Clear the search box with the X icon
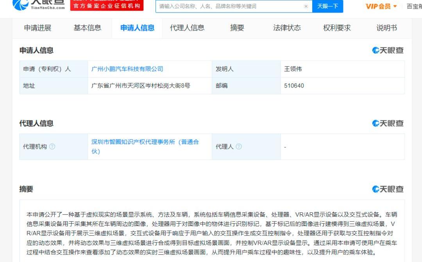Image resolution: width=422 pixels, height=262 pixels. tap(306, 6)
